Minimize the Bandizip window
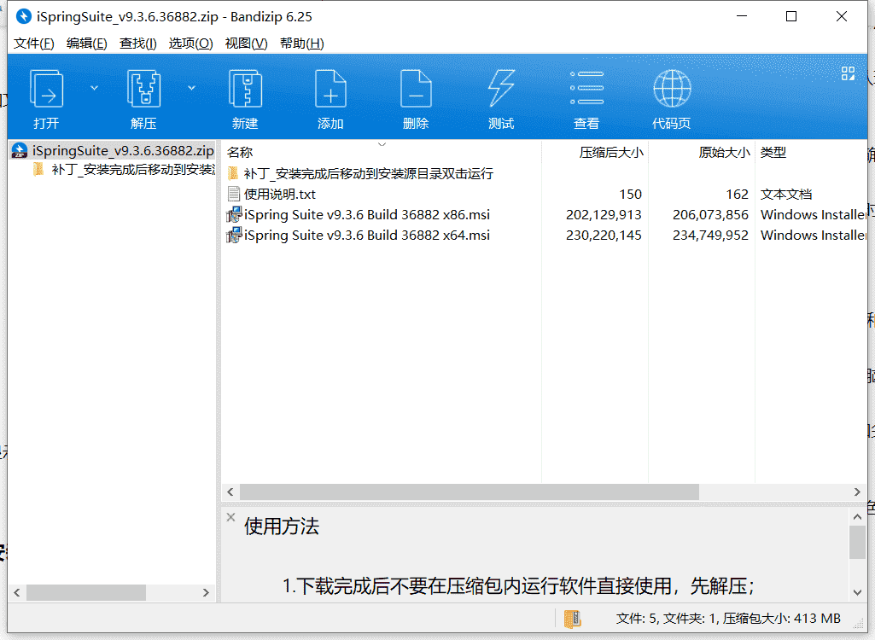875x640 pixels. (742, 16)
